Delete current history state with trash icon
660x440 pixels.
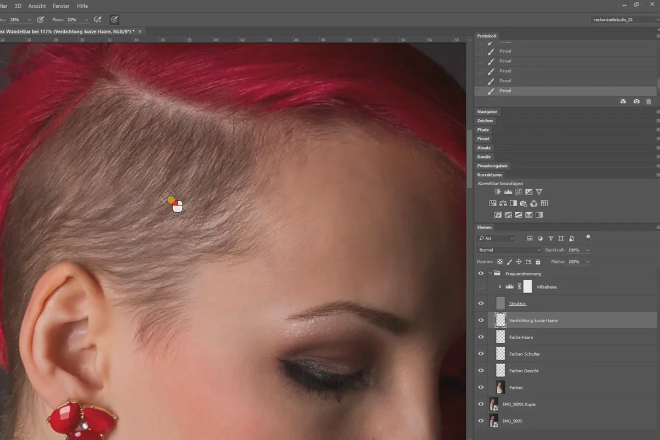coord(648,101)
